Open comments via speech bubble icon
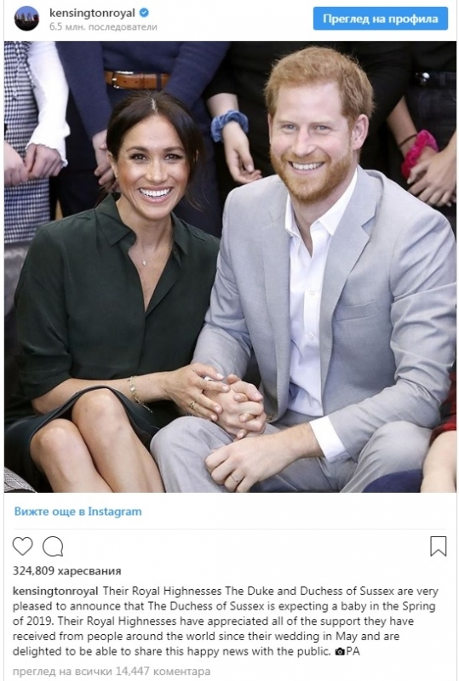The height and width of the screenshot is (681, 459). [x=53, y=547]
